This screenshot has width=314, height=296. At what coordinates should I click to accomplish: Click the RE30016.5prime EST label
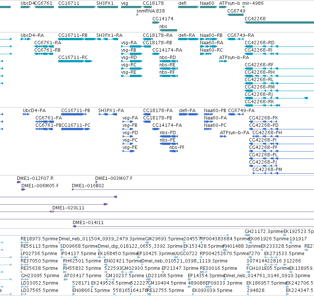coord(218,268)
